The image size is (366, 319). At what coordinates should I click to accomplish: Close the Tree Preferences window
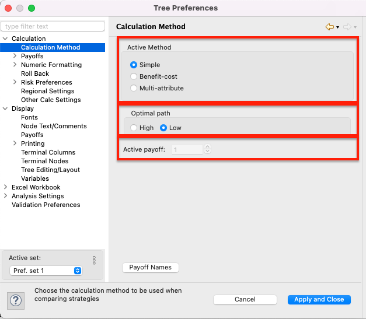[x=8, y=8]
